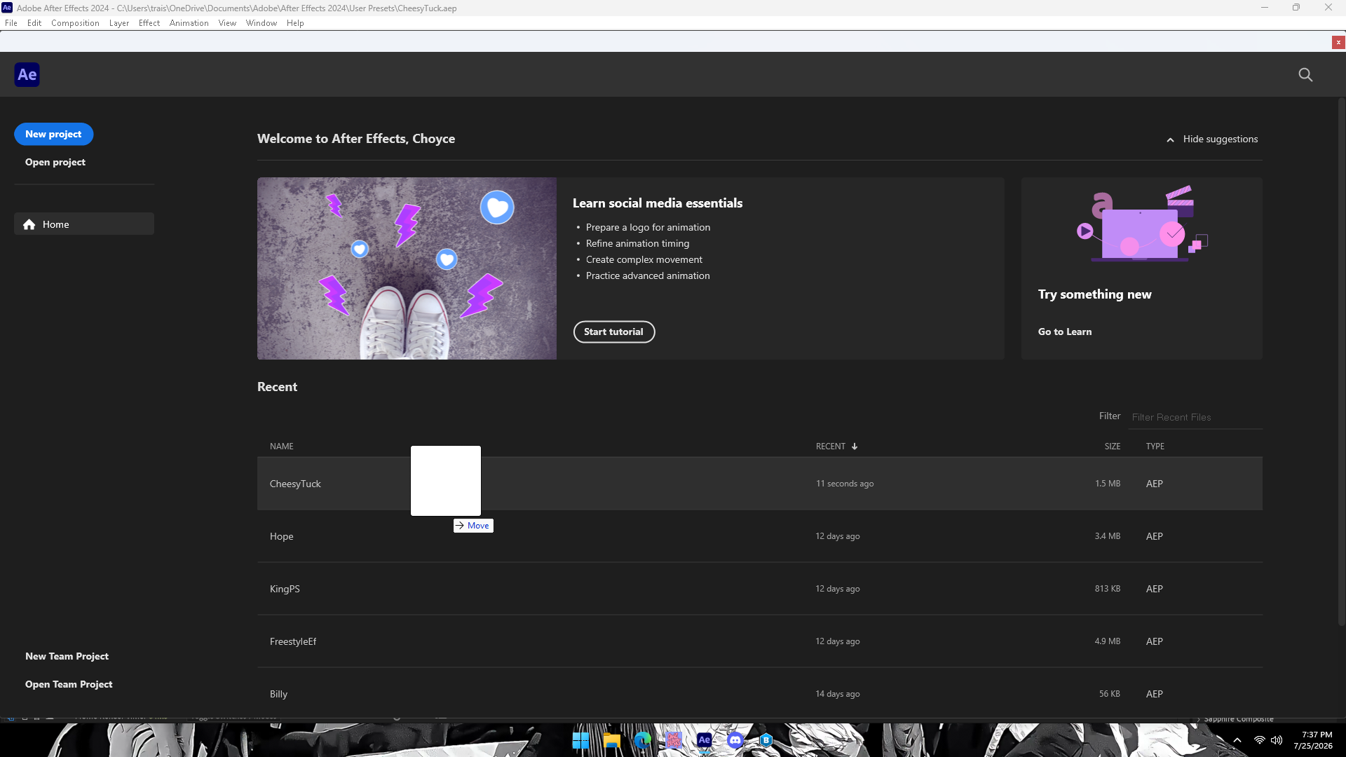Click the 'Learn social media essentials' heading
Viewport: 1346px width, 757px height.
pos(658,203)
